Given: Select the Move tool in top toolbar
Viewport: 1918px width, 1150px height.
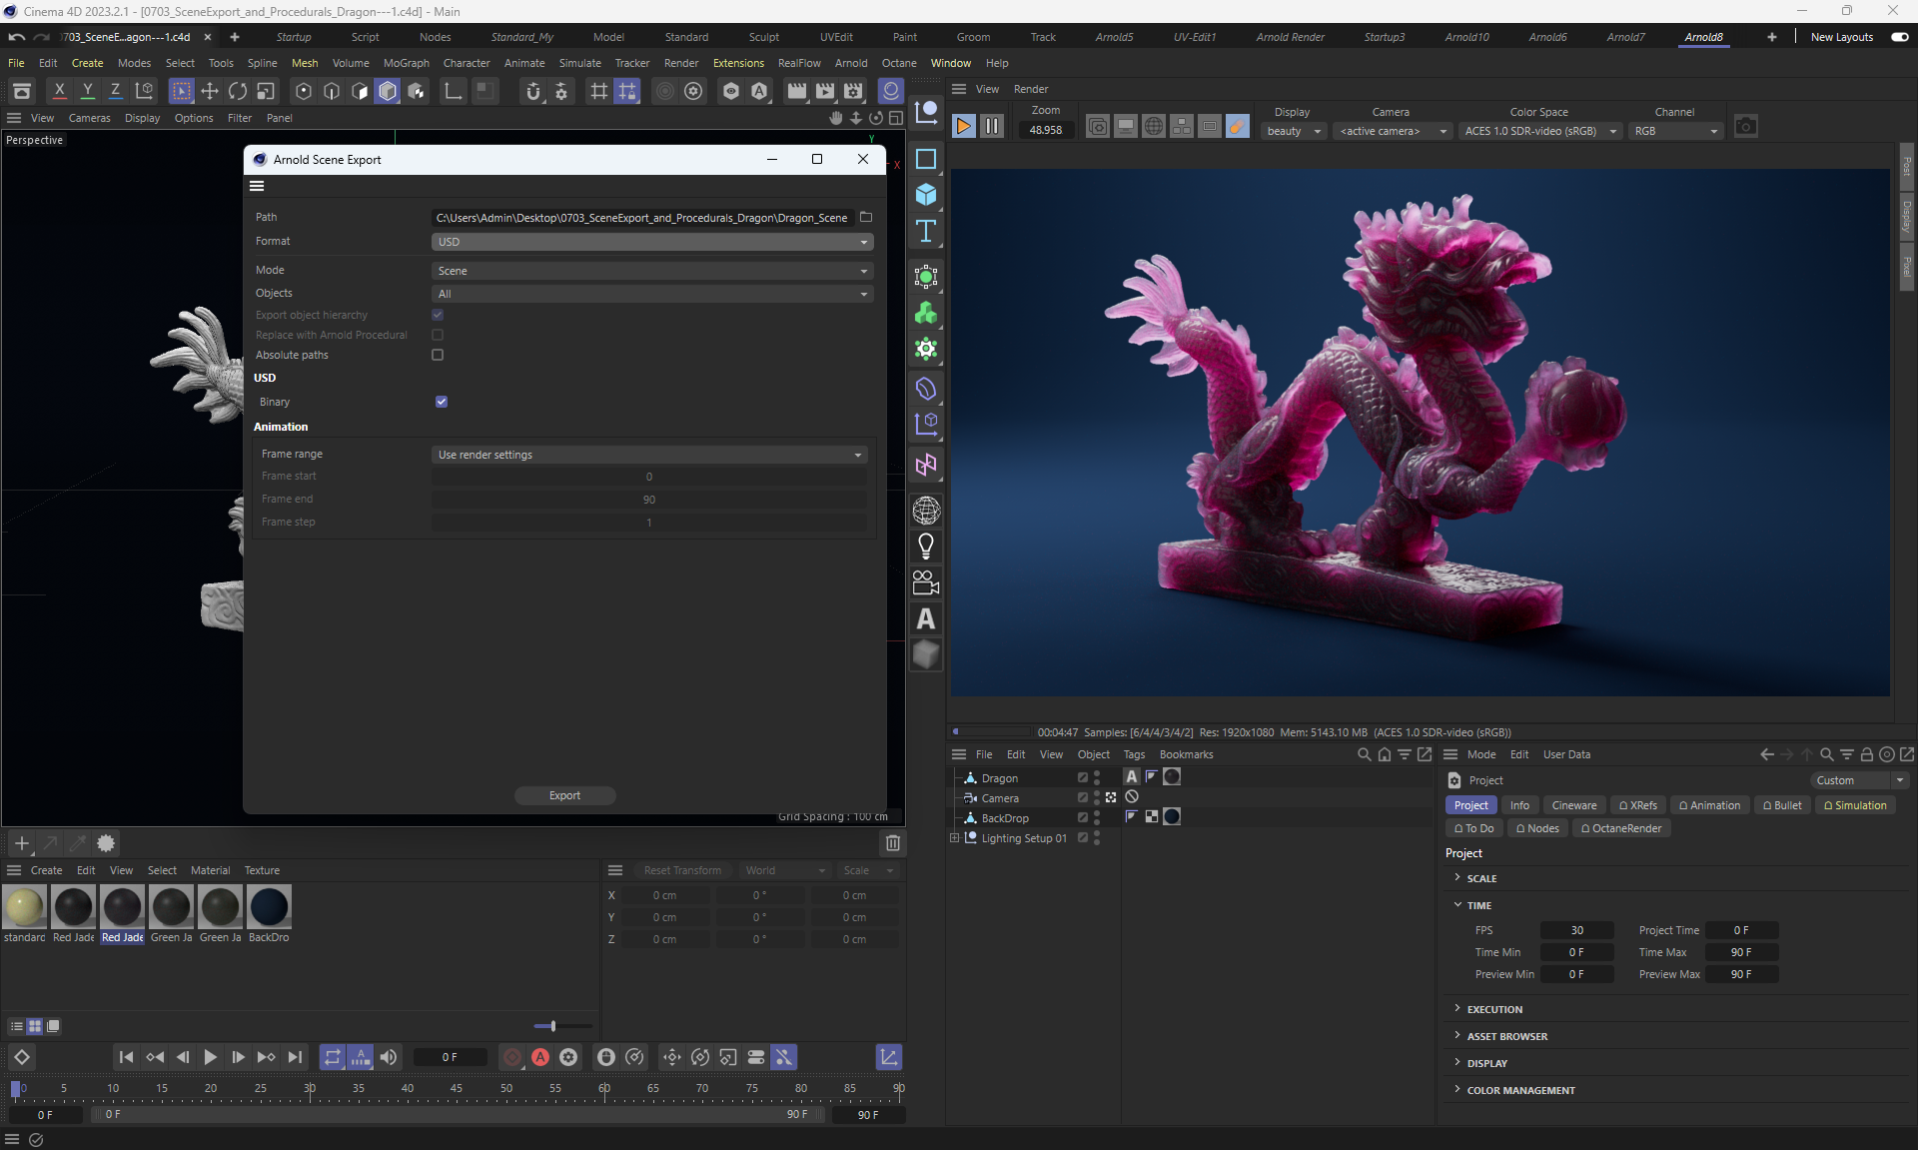Looking at the screenshot, I should coord(210,92).
